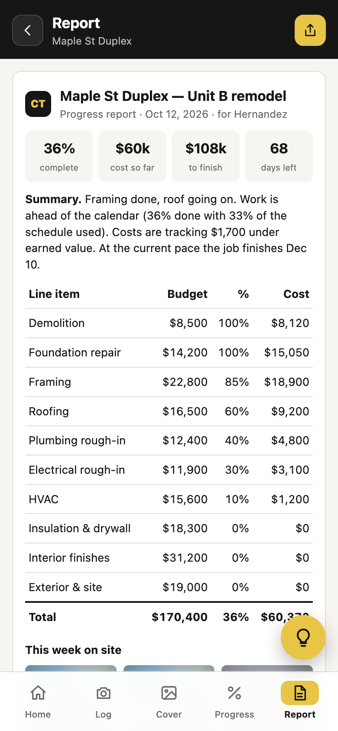Select the Framing line item row
Viewport: 338px width, 731px height.
169,382
